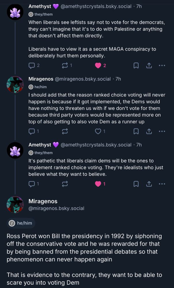Open @miragenos.bsky.social handle in main post
This screenshot has height=288, width=174.
[56, 208]
